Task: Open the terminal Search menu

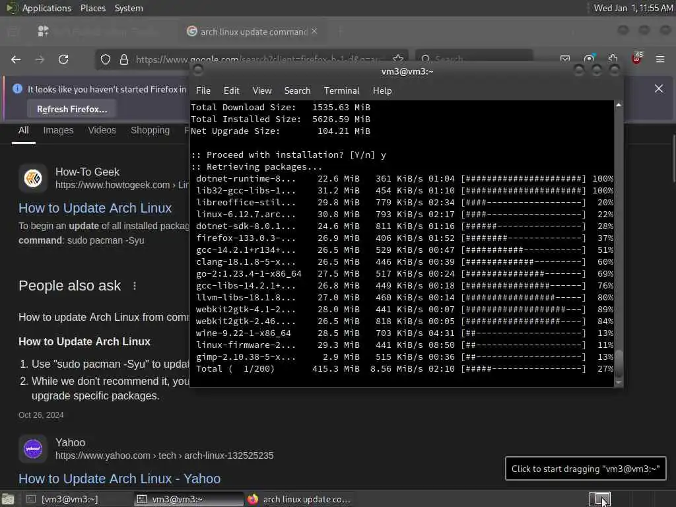Action: click(x=298, y=90)
